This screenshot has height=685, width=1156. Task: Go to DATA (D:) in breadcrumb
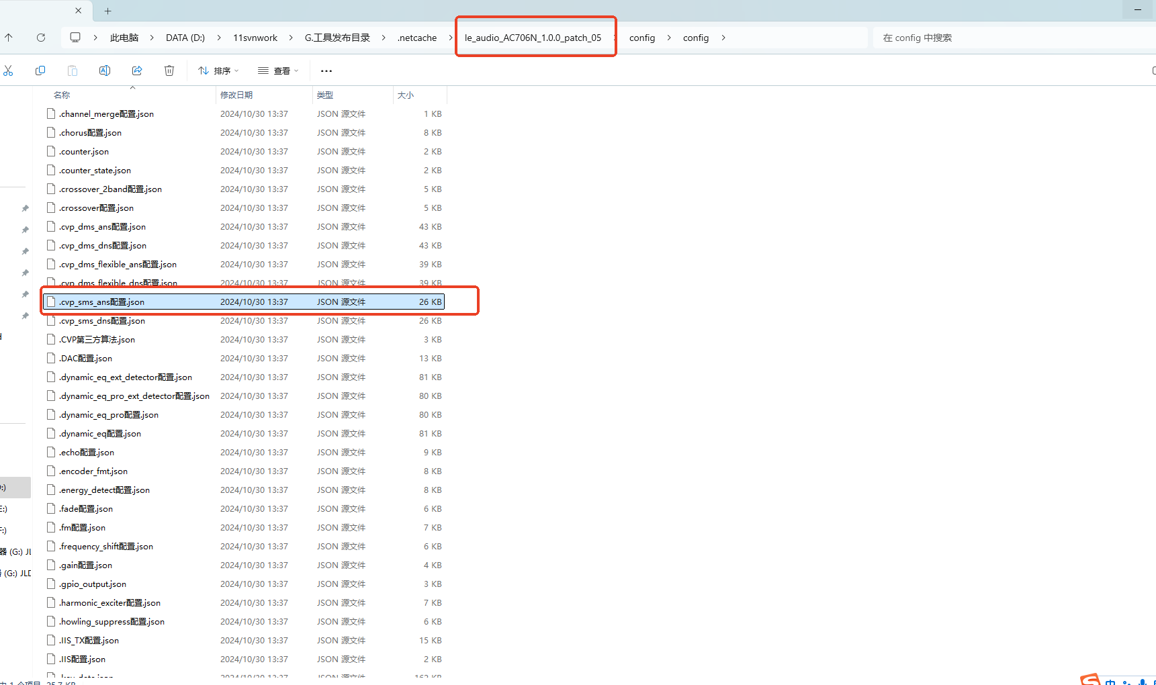185,38
